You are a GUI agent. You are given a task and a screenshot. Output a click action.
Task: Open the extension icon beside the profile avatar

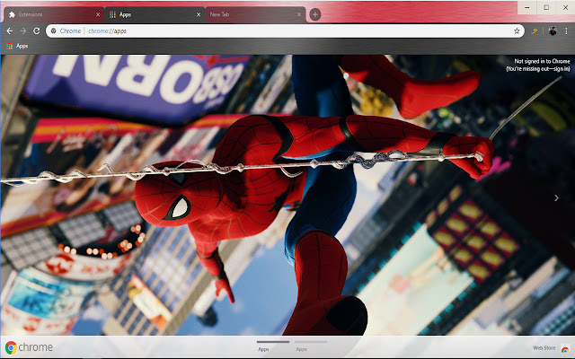tap(535, 31)
